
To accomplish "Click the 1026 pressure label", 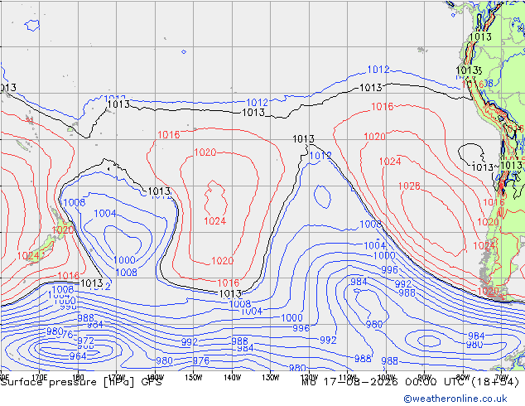I will tap(409, 186).
